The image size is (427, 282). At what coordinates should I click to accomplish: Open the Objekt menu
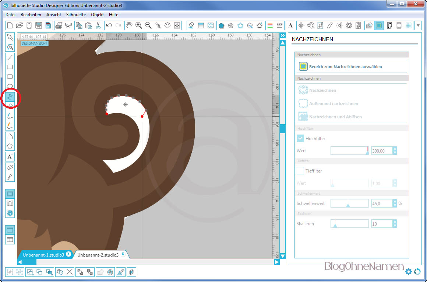pyautogui.click(x=97, y=15)
